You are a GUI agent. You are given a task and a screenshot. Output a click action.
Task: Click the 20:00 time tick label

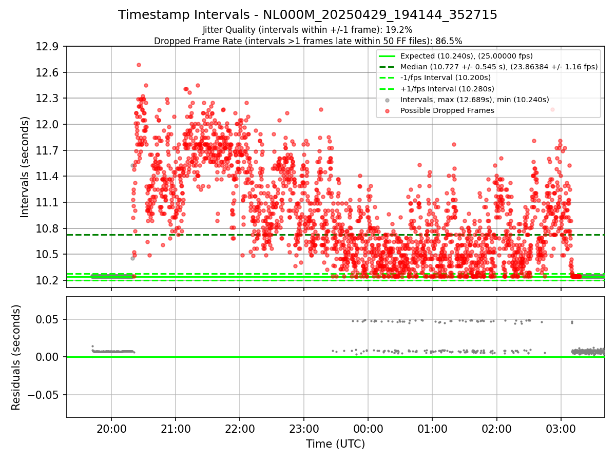pyautogui.click(x=111, y=428)
